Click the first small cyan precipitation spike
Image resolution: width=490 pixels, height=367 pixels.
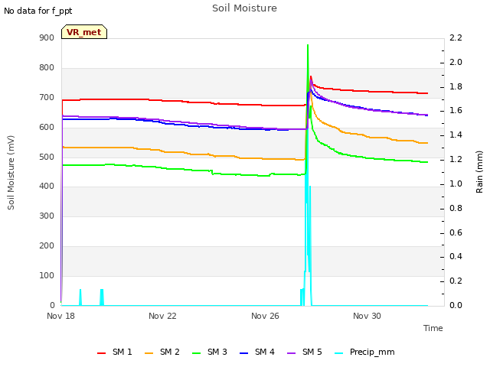coord(80,297)
